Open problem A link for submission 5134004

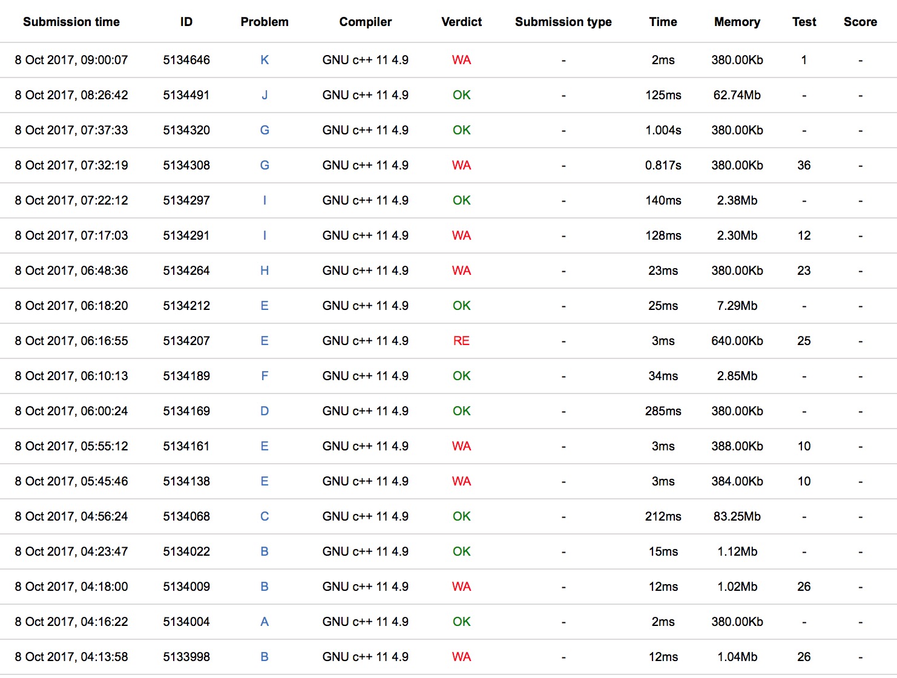(264, 622)
